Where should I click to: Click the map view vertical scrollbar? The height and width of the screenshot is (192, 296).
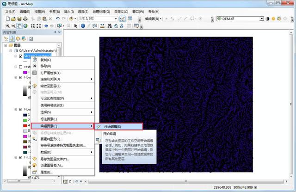click(x=291, y=104)
